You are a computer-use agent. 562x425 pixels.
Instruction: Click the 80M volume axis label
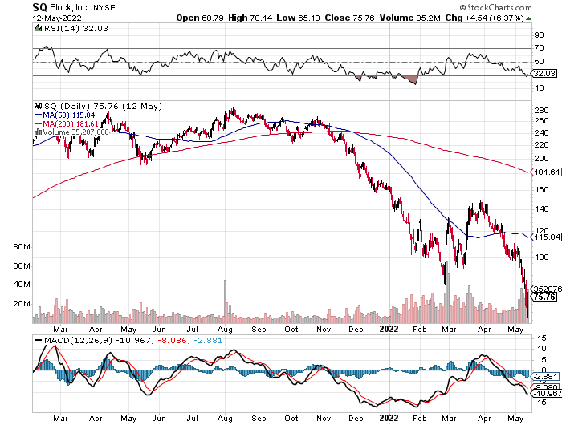click(22, 247)
